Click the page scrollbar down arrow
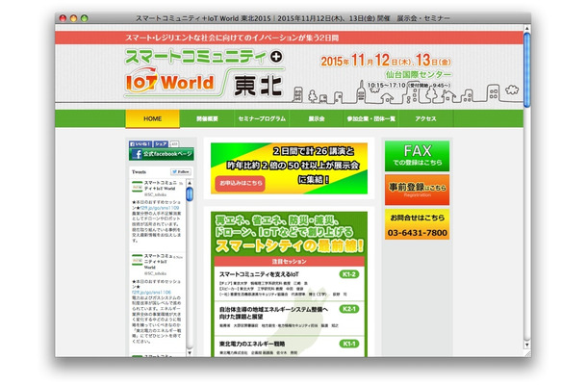 coord(526,345)
